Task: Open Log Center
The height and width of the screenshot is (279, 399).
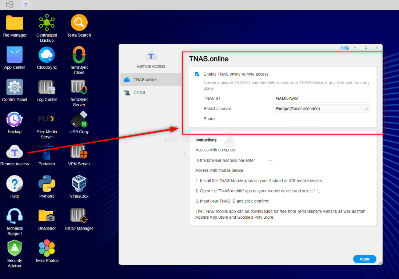Action: click(47, 87)
